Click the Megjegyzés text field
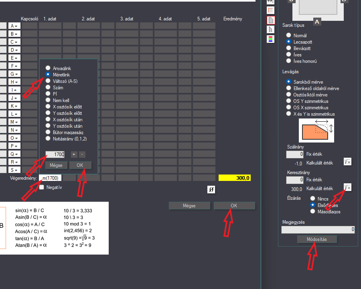This screenshot has height=289, width=361. pyautogui.click(x=318, y=229)
